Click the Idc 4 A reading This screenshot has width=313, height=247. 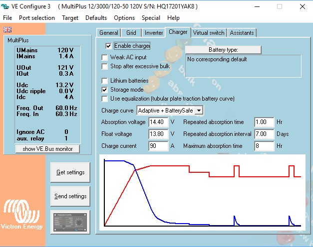pyautogui.click(x=45, y=97)
